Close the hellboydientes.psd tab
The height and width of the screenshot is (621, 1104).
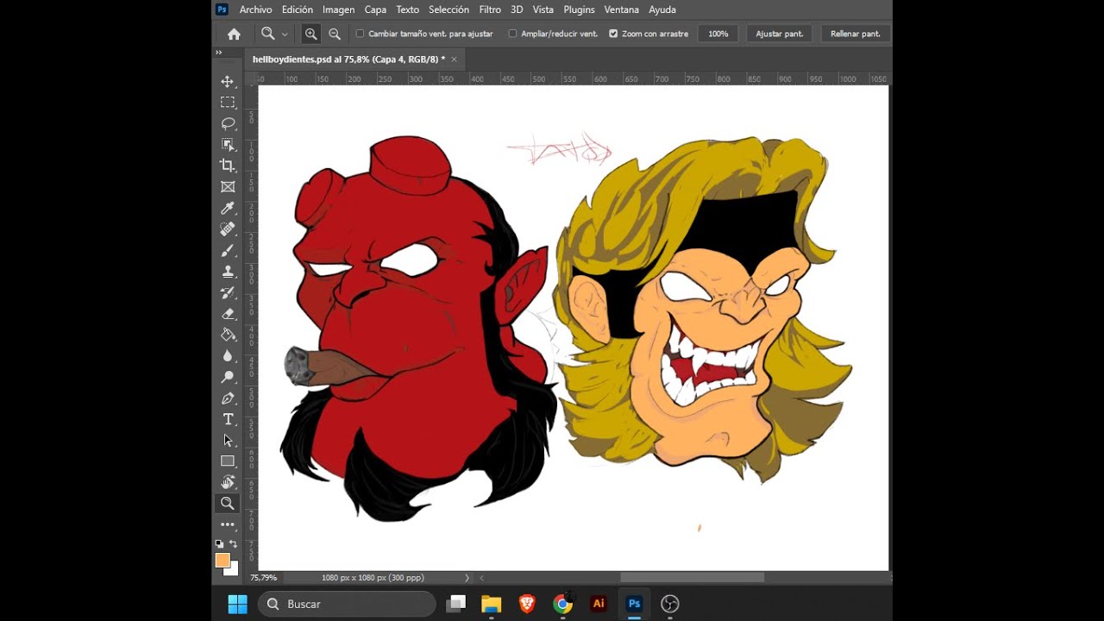454,59
